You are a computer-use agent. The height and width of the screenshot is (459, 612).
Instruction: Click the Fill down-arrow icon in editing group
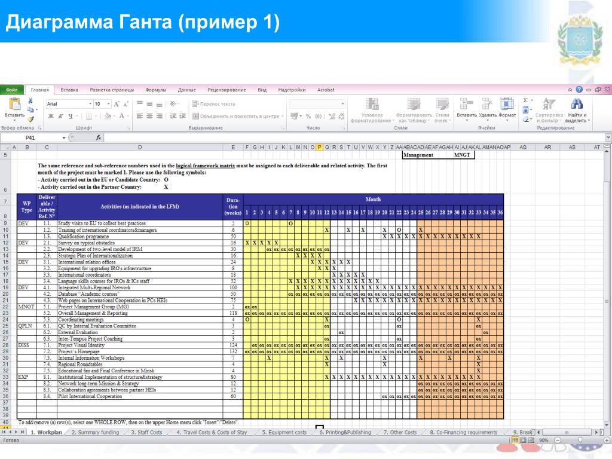(x=525, y=110)
